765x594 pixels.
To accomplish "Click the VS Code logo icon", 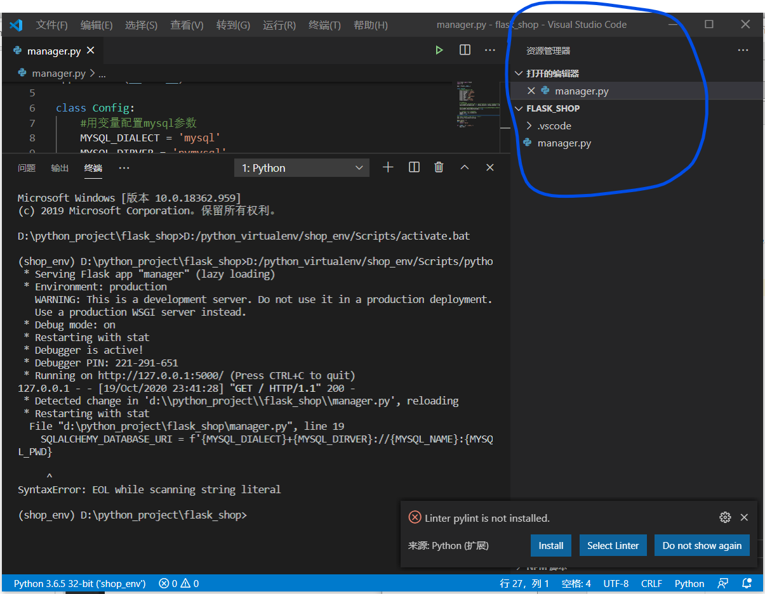I will click(16, 25).
